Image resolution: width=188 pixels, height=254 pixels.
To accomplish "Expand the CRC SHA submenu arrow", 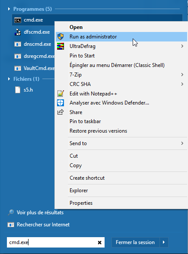I will pos(182,84).
